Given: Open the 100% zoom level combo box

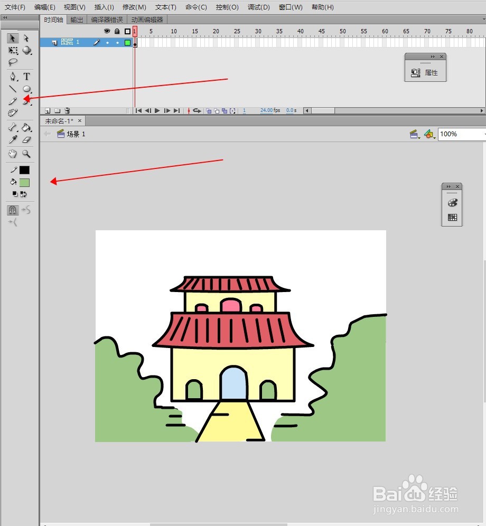Looking at the screenshot, I should pyautogui.click(x=460, y=134).
